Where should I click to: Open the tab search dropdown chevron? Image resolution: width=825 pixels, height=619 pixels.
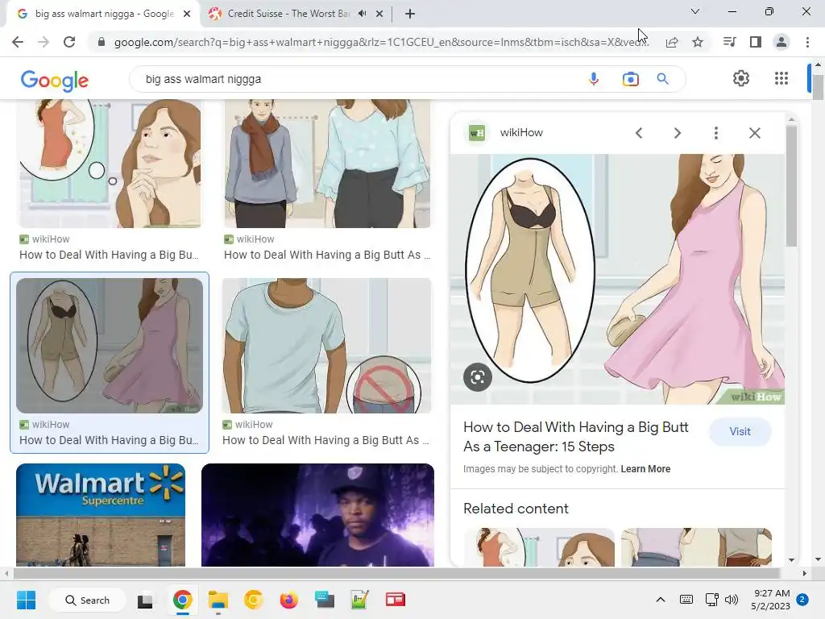click(x=695, y=11)
